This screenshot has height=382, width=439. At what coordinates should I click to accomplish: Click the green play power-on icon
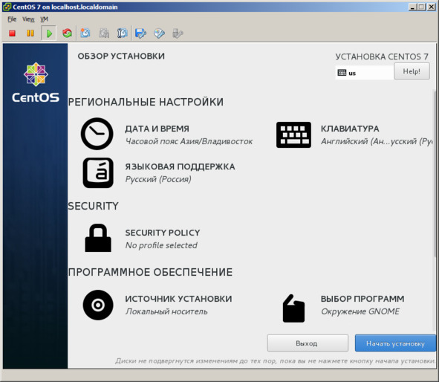click(49, 33)
